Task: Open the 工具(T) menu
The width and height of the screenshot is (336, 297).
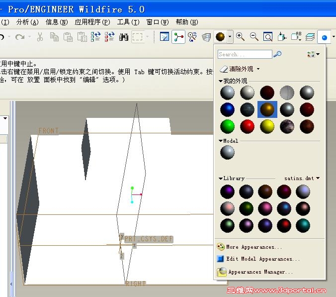Action: point(128,22)
